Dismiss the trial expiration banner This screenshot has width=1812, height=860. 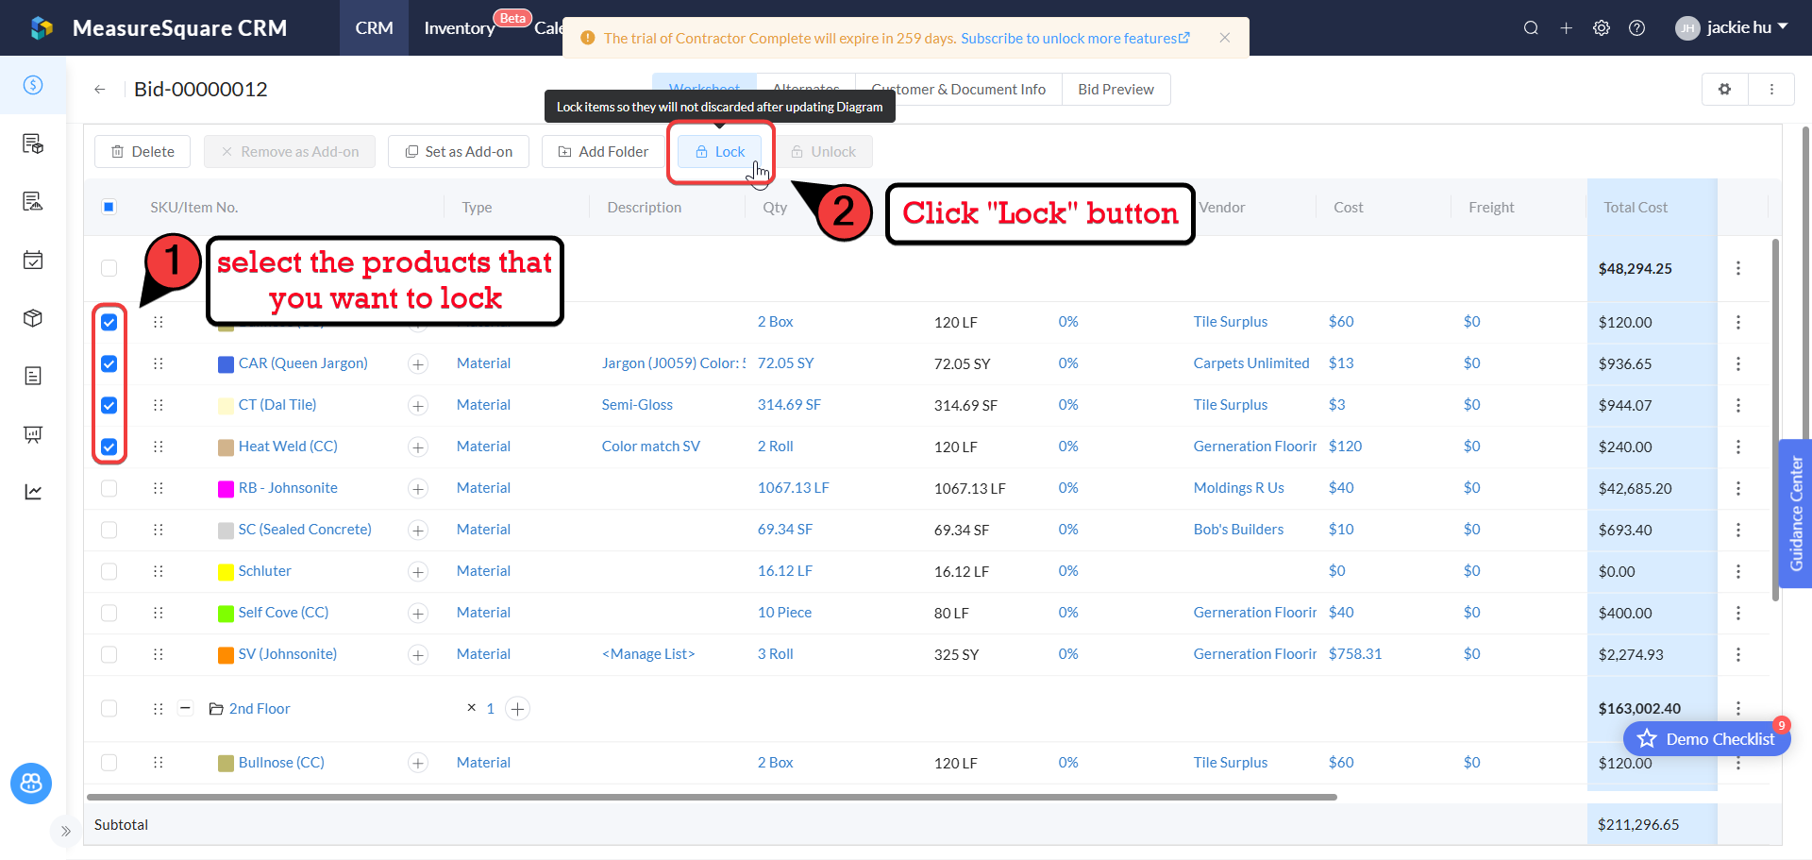tap(1224, 38)
